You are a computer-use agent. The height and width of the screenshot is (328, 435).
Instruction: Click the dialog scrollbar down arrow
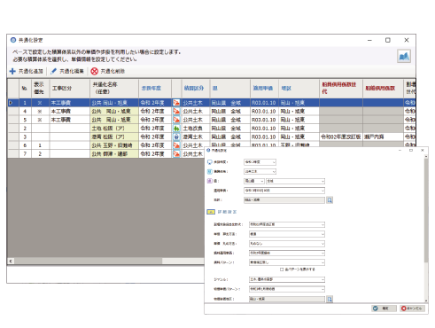pyautogui.click(x=426, y=301)
